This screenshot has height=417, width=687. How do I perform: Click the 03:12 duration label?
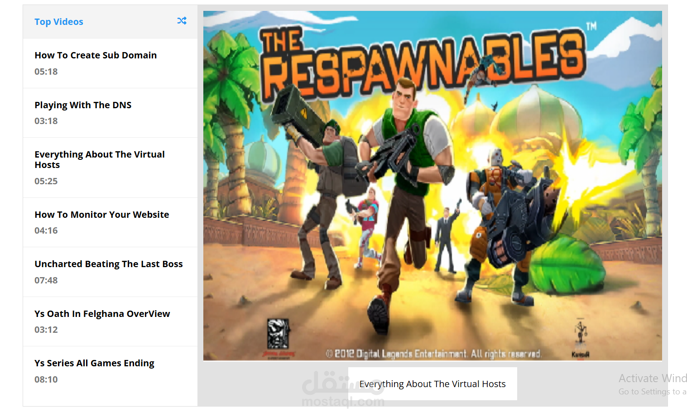[46, 330]
